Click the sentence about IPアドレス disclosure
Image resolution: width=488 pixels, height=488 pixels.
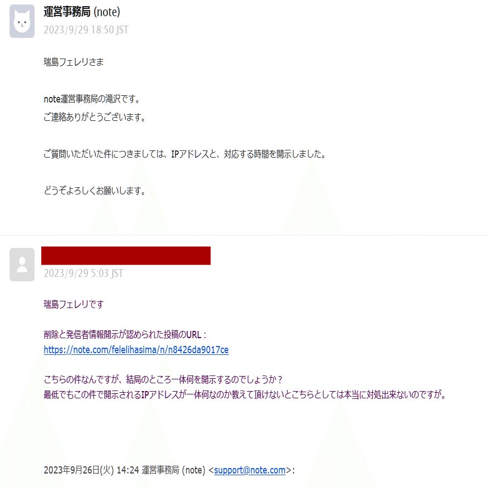pyautogui.click(x=185, y=154)
